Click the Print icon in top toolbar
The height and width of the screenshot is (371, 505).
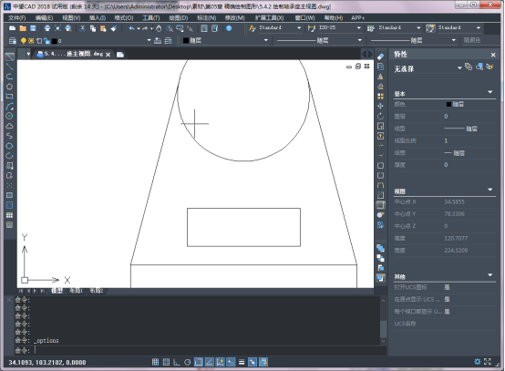pyautogui.click(x=47, y=28)
